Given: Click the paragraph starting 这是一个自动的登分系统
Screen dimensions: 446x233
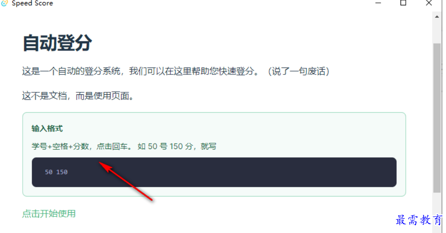Looking at the screenshot, I should click(x=176, y=71).
